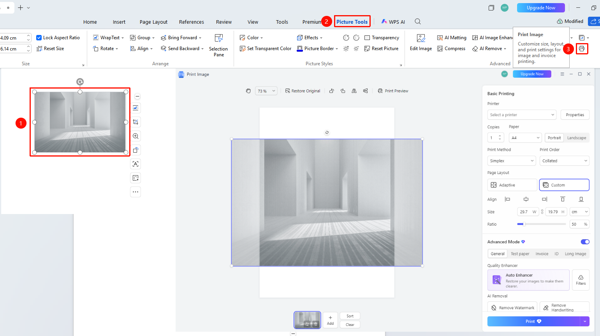Click the zoom magnifier icon beside the image
The height and width of the screenshot is (336, 600).
click(135, 136)
